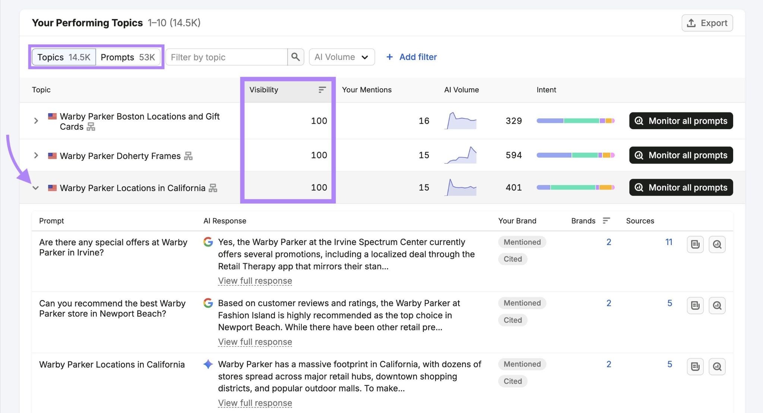The image size is (763, 413).
Task: Expand the Warby Parker Doherty Frames row
Action: [36, 155]
